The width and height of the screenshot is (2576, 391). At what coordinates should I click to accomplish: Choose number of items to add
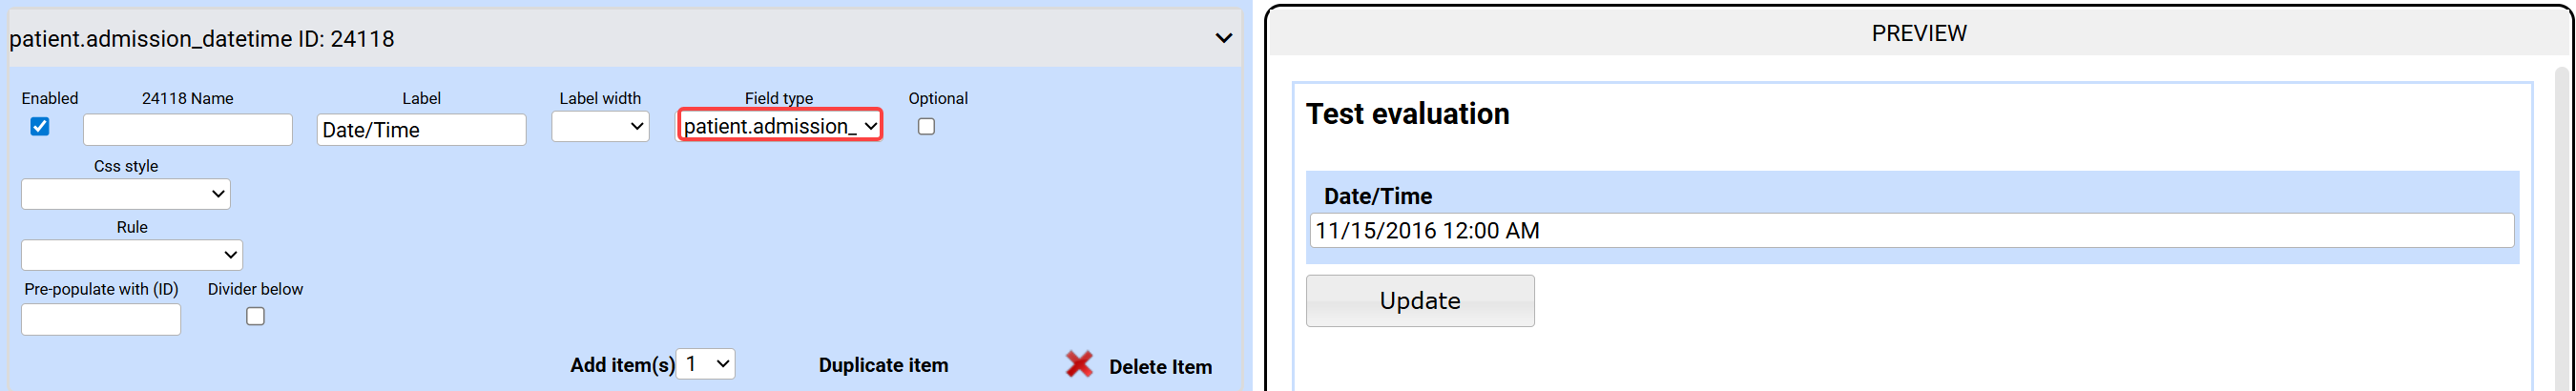coord(706,364)
